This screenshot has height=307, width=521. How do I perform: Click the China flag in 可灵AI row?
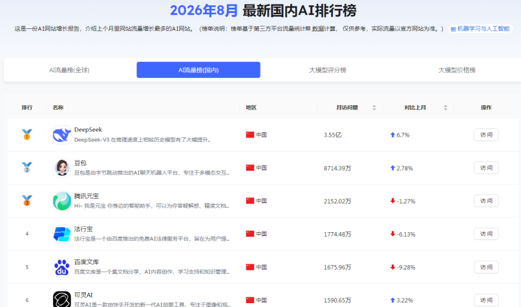[250, 300]
